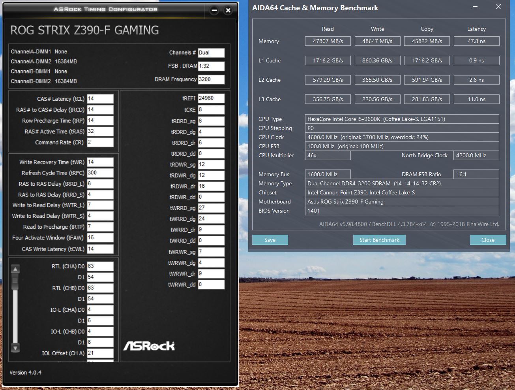The image size is (515, 390).
Task: Select the CAS Write Latency (tCWL) field
Action: click(x=100, y=249)
